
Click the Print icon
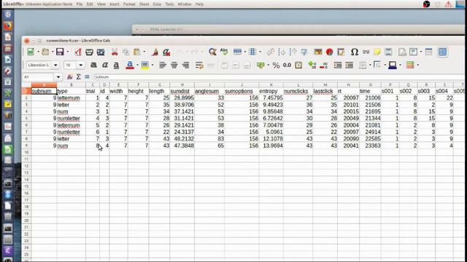pos(89,52)
